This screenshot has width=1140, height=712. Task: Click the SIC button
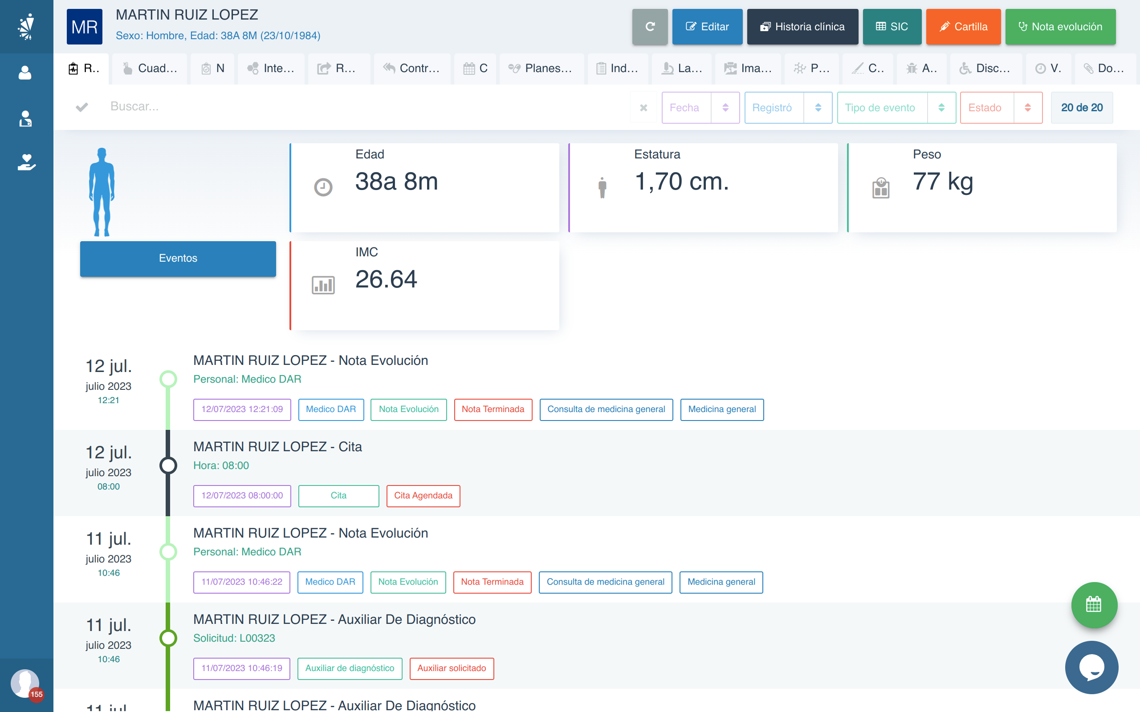tap(892, 27)
